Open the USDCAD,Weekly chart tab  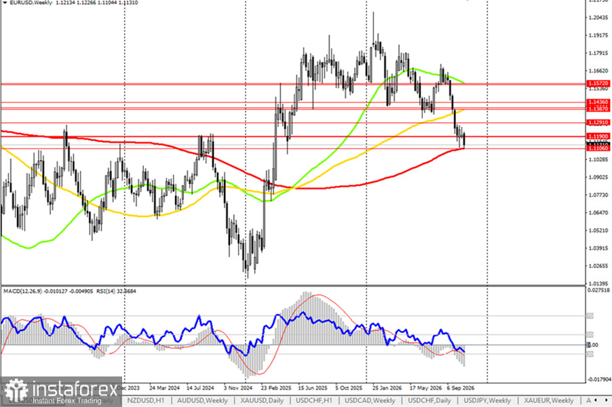[370, 400]
